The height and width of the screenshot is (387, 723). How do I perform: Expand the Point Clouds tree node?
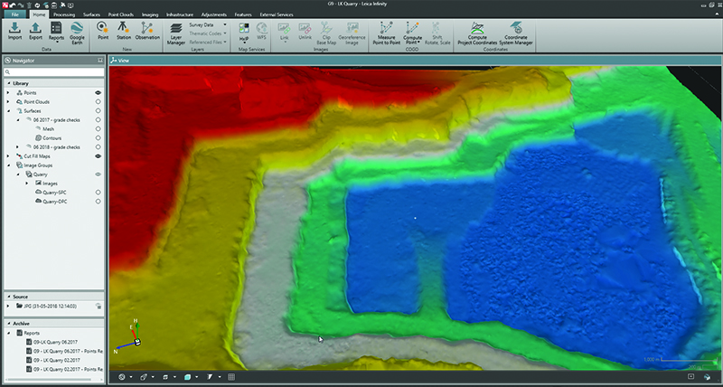tap(8, 101)
